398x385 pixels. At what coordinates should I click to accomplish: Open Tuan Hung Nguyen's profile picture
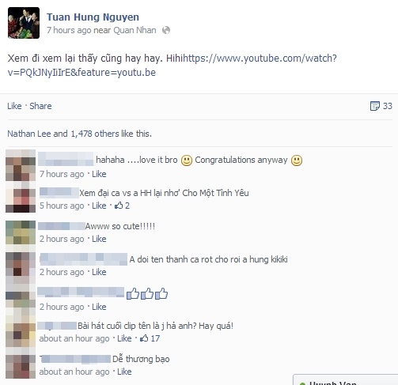point(24,23)
